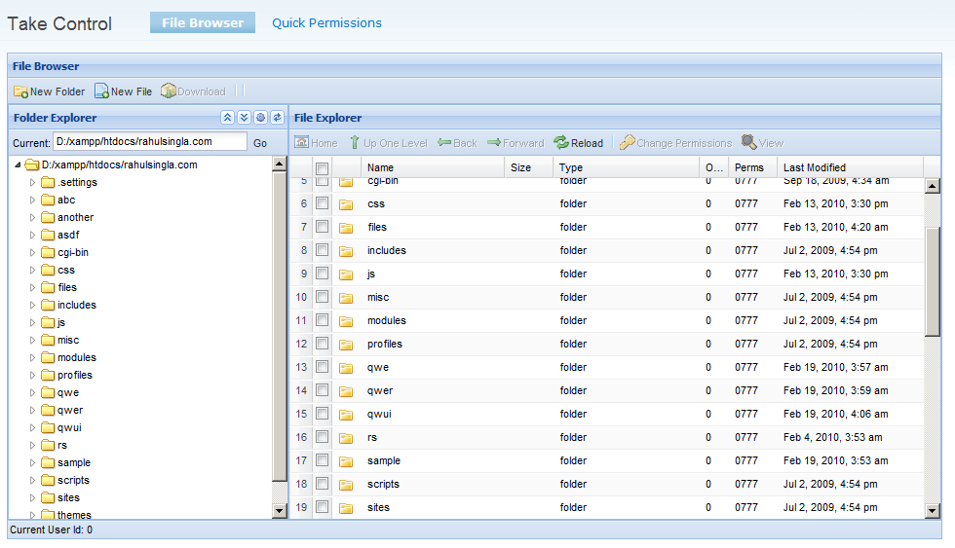955x548 pixels.
Task: Switch to the Quick Permissions tab
Action: coord(326,23)
